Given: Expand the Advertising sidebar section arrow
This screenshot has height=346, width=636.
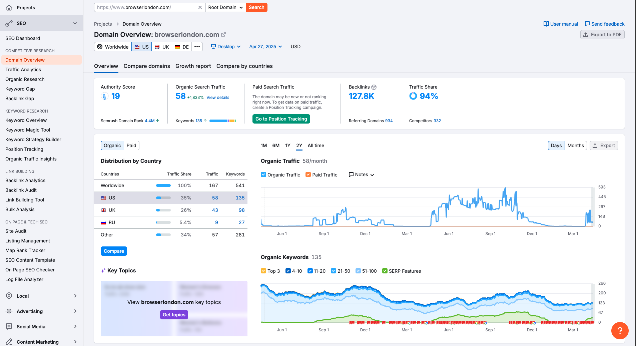Looking at the screenshot, I should tap(75, 311).
